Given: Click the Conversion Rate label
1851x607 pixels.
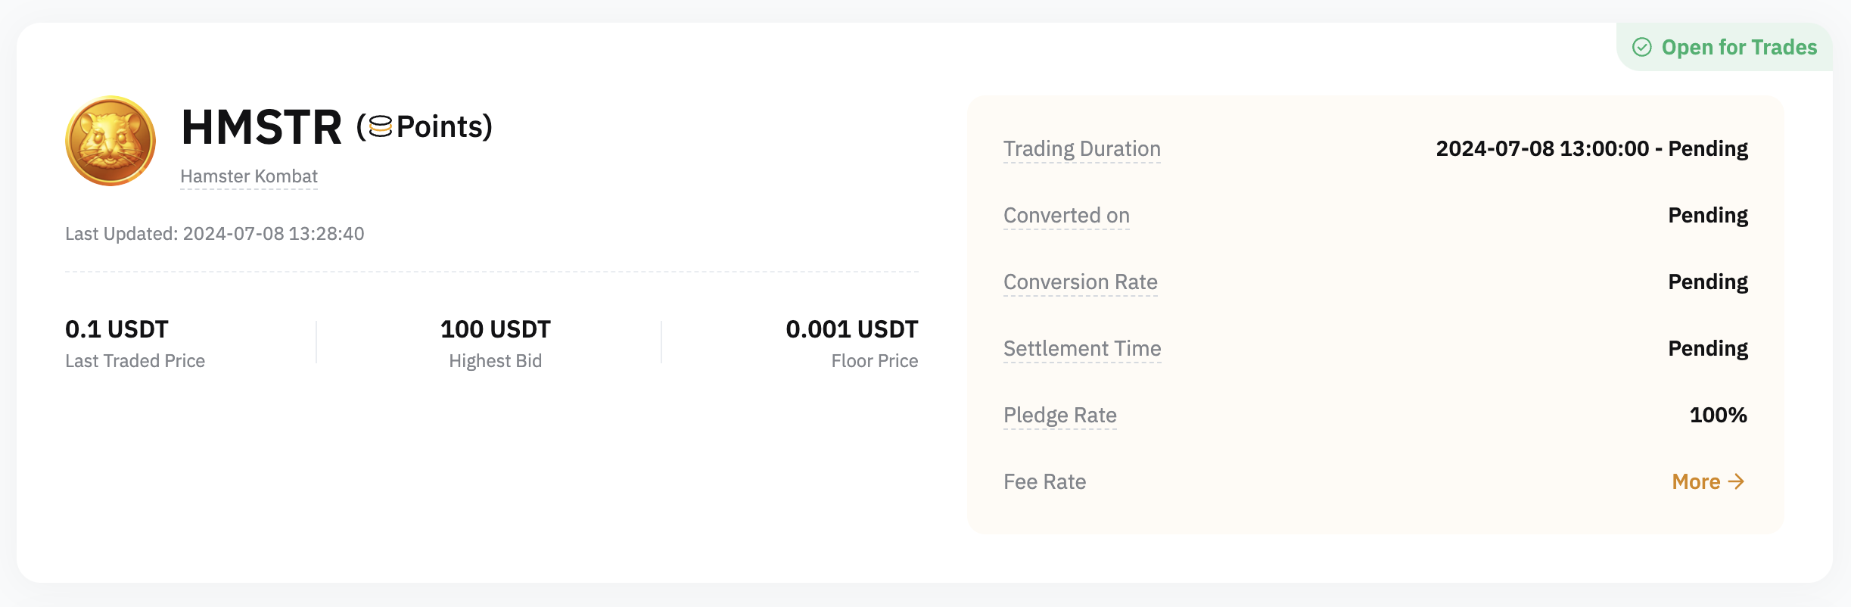Looking at the screenshot, I should click(x=1080, y=282).
